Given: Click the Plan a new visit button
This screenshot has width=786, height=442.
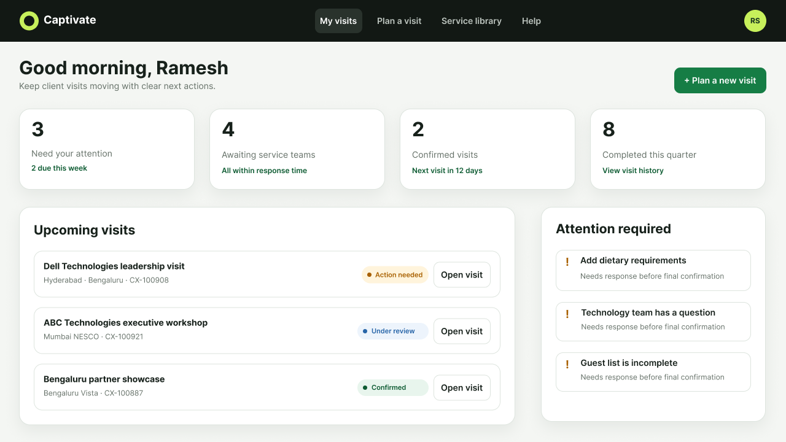Looking at the screenshot, I should coord(720,80).
